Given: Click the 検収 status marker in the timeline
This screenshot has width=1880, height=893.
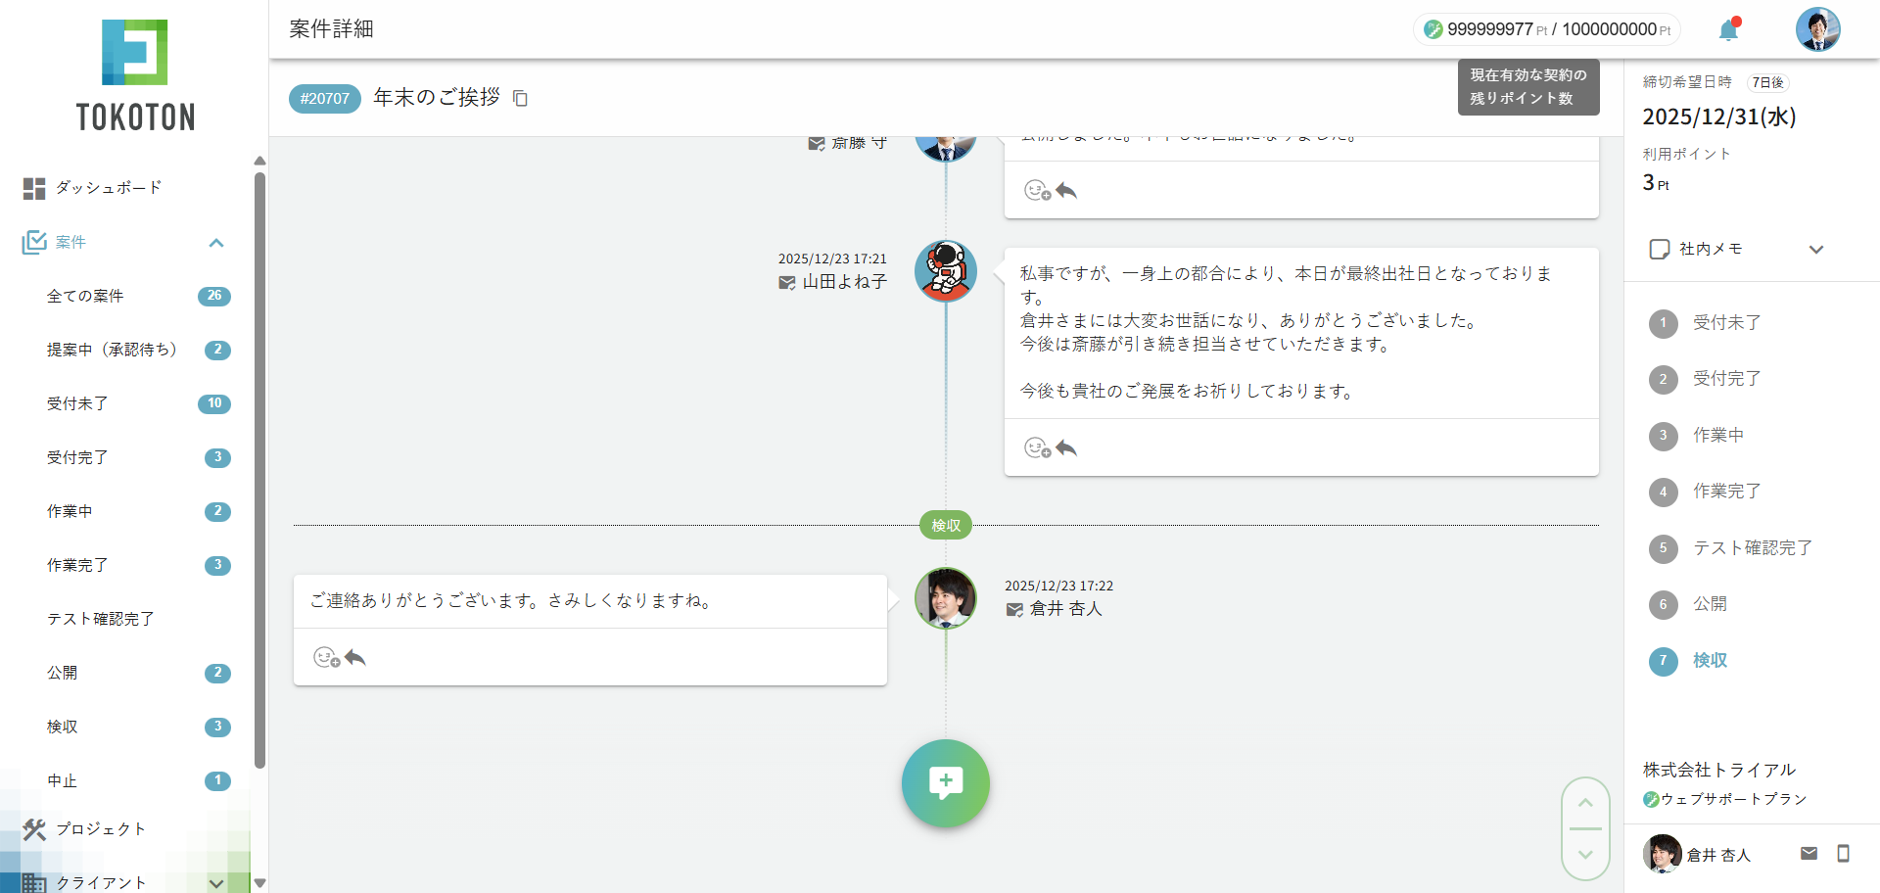Looking at the screenshot, I should pos(944,525).
